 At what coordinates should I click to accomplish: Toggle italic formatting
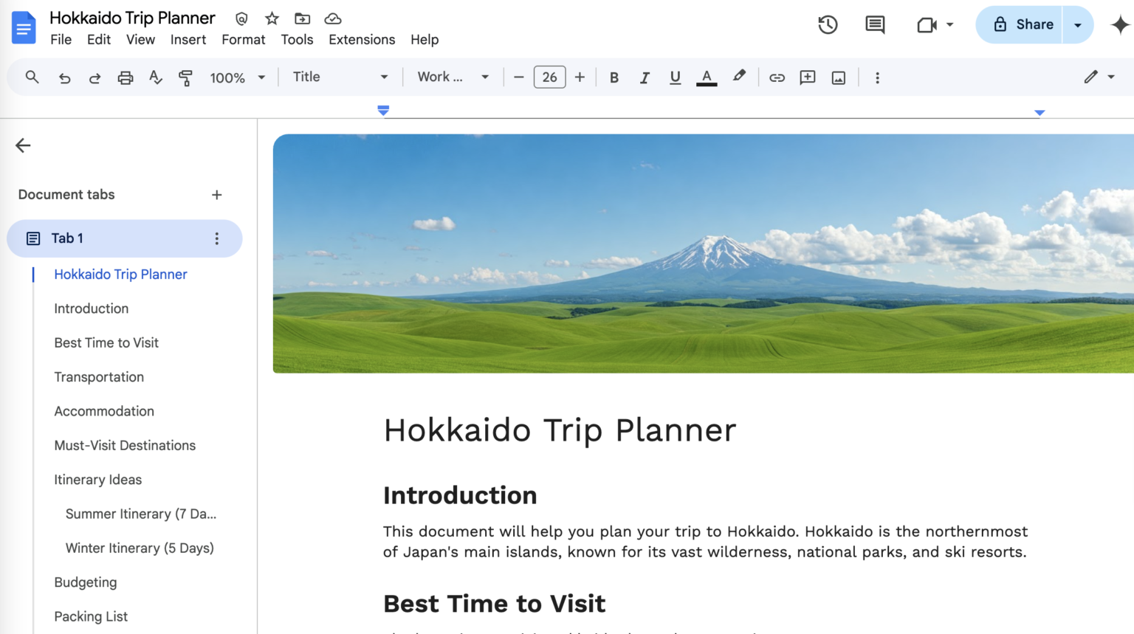tap(645, 77)
